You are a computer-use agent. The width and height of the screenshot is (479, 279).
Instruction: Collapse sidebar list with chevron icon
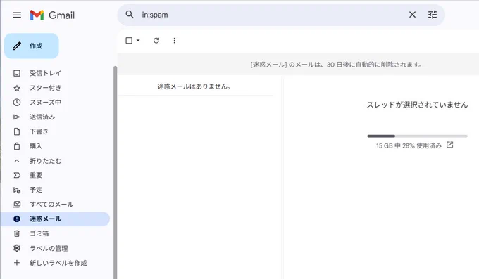(x=17, y=161)
